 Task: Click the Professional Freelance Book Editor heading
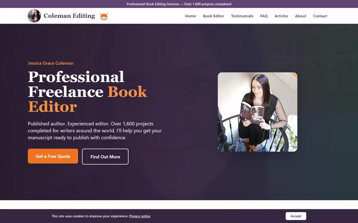87,92
